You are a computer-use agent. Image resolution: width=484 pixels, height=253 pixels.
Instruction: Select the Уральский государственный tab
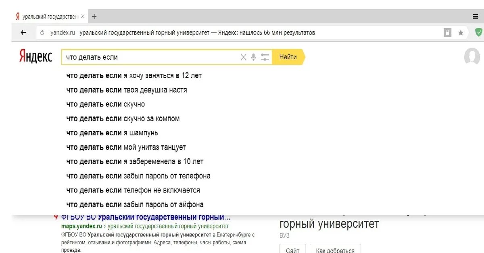[x=49, y=17]
